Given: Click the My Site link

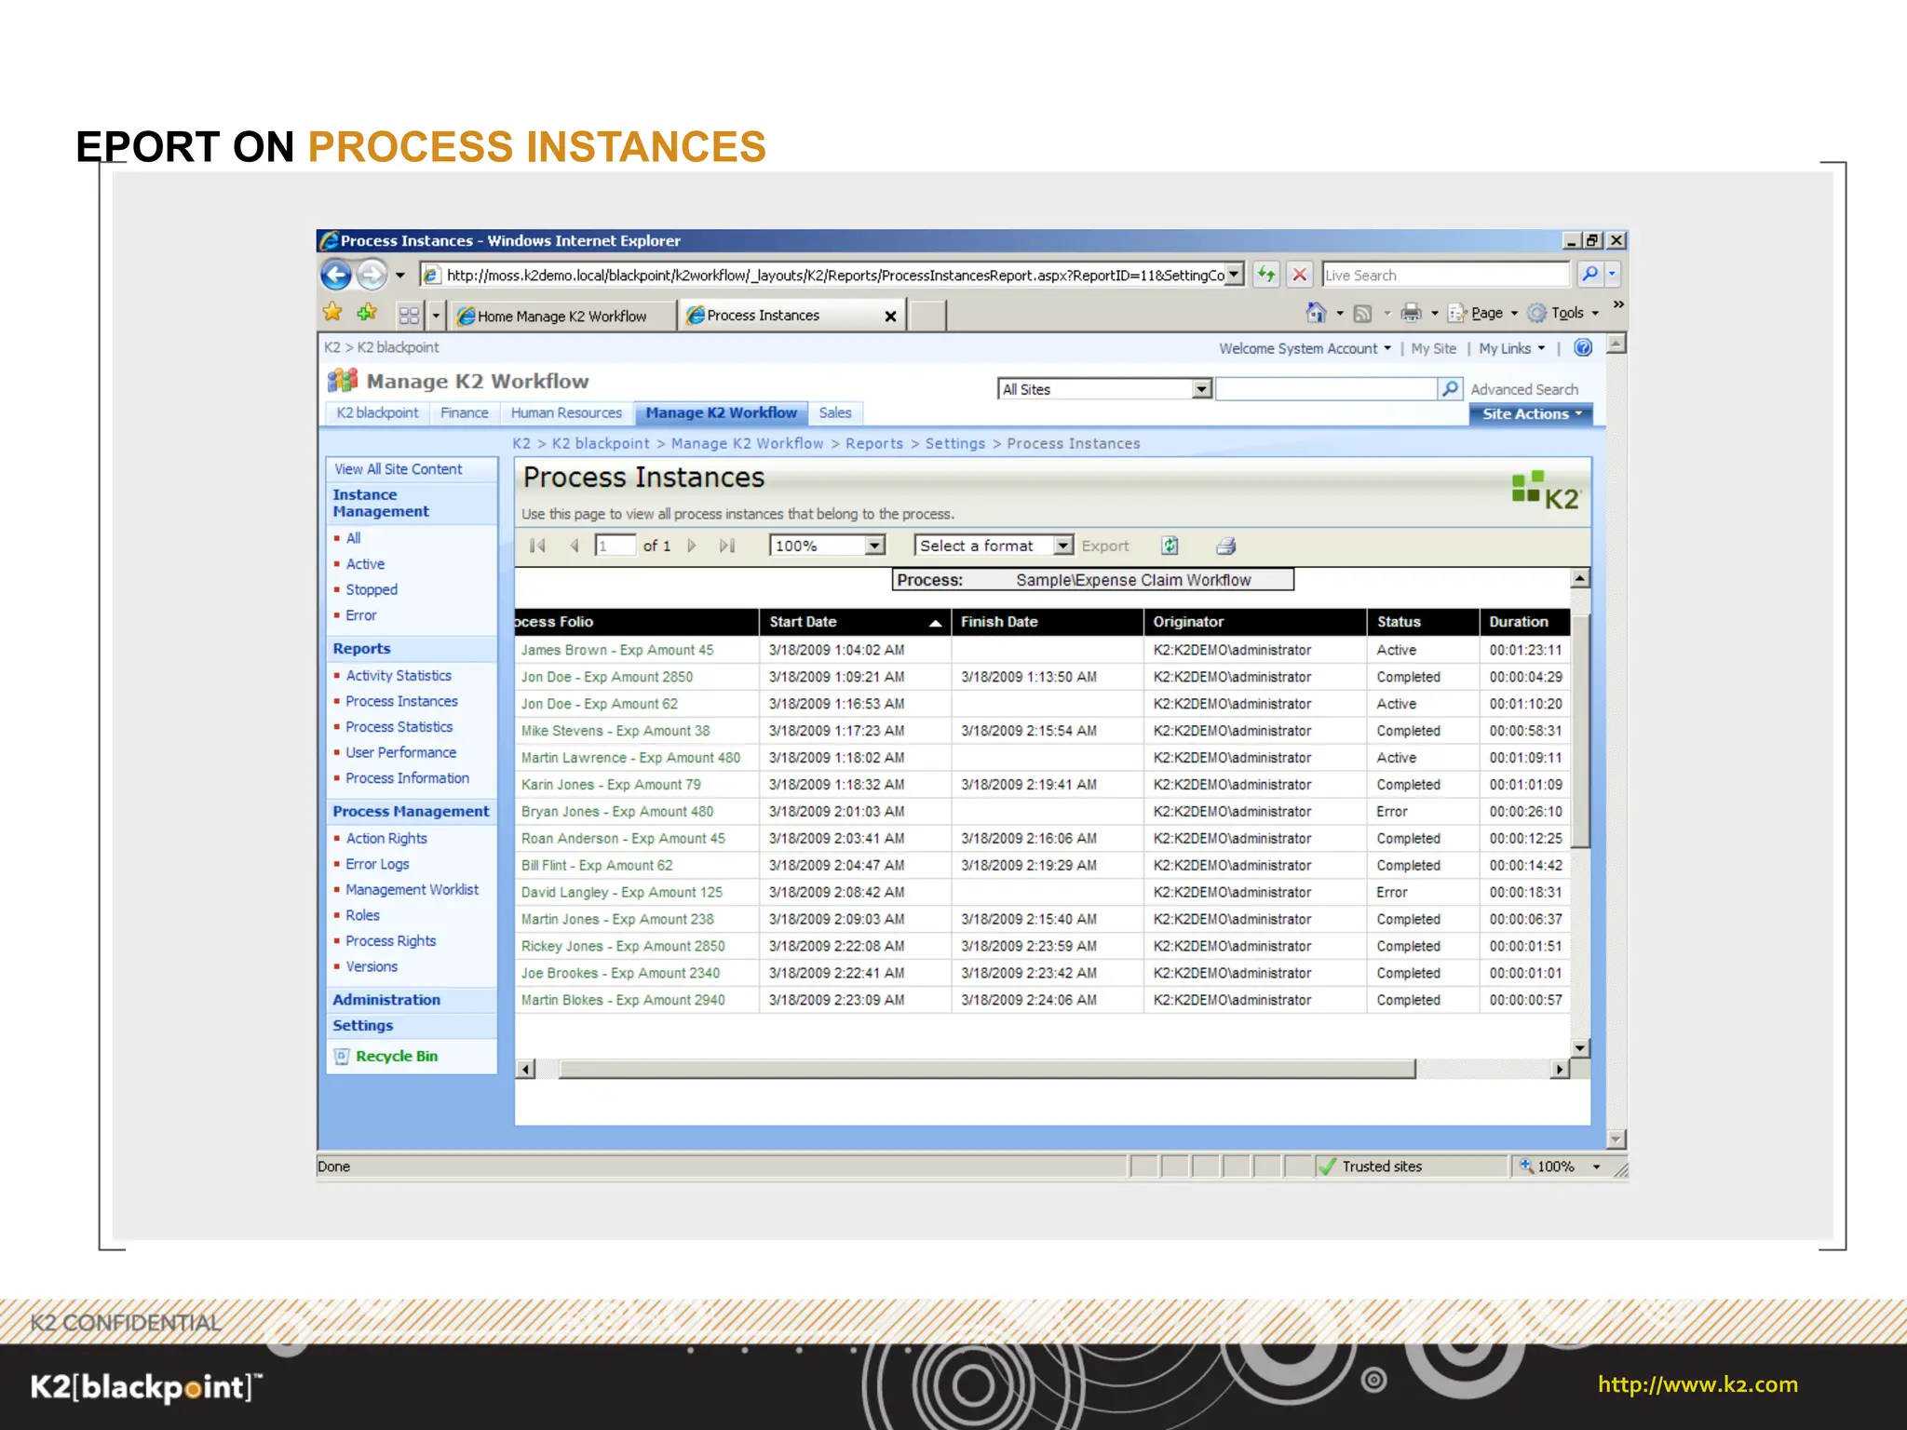Looking at the screenshot, I should point(1433,348).
